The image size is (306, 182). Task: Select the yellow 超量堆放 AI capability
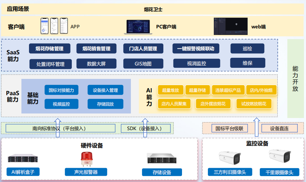[x=171, y=90]
